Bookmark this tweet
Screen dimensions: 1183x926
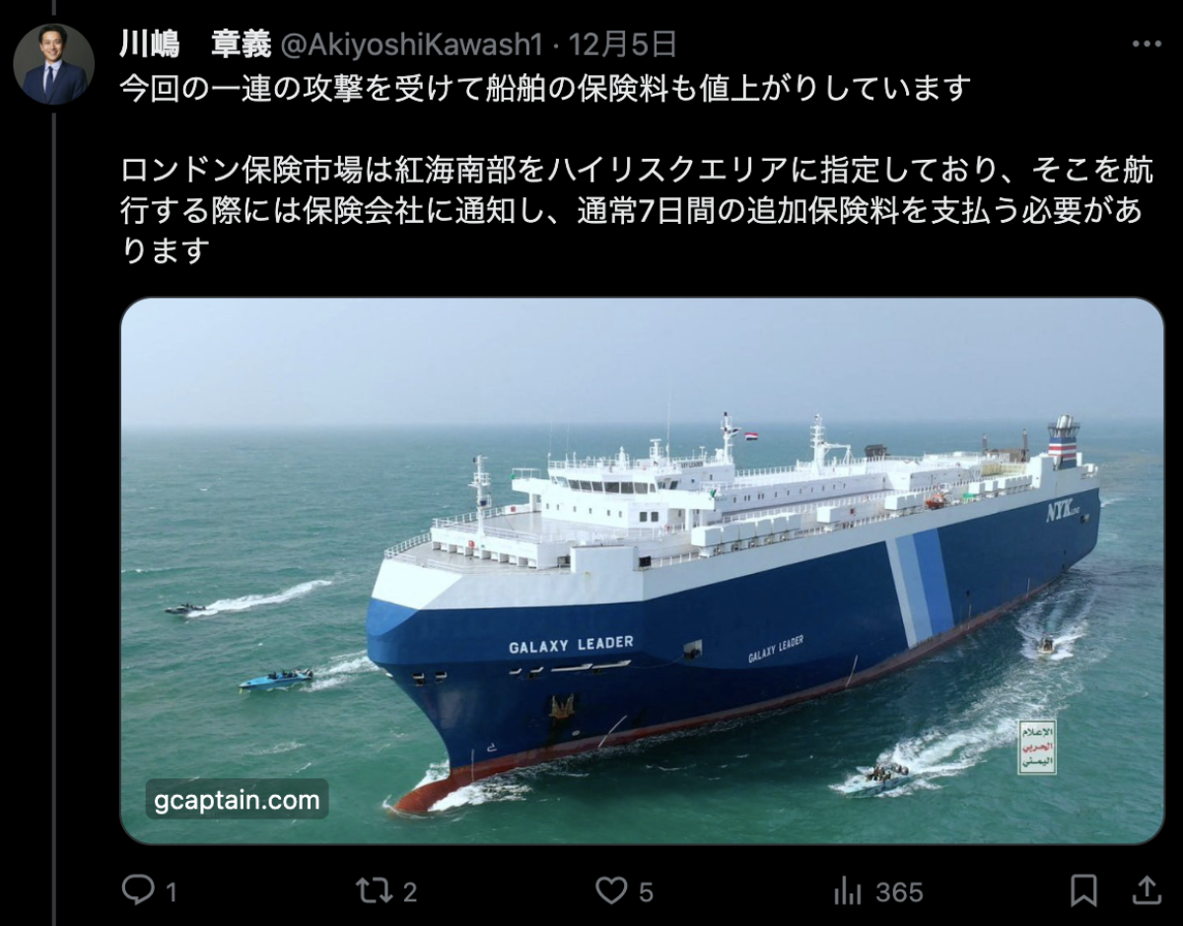(x=1083, y=890)
